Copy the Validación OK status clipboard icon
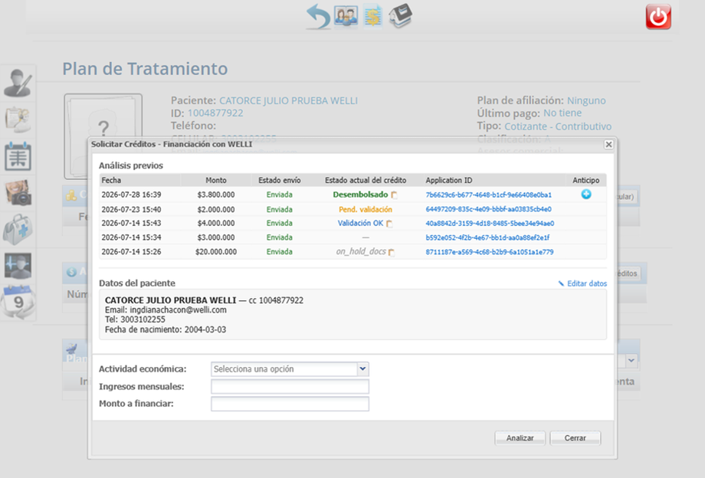The width and height of the screenshot is (705, 478). [389, 224]
